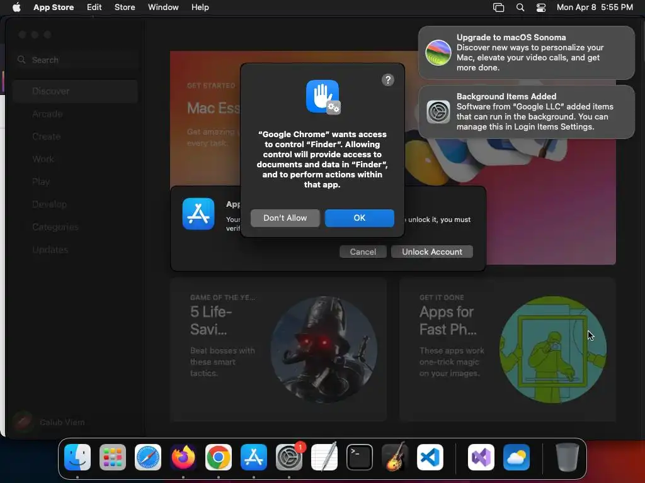645x483 pixels.
Task: Open Control Center in menu bar
Action: [541, 8]
